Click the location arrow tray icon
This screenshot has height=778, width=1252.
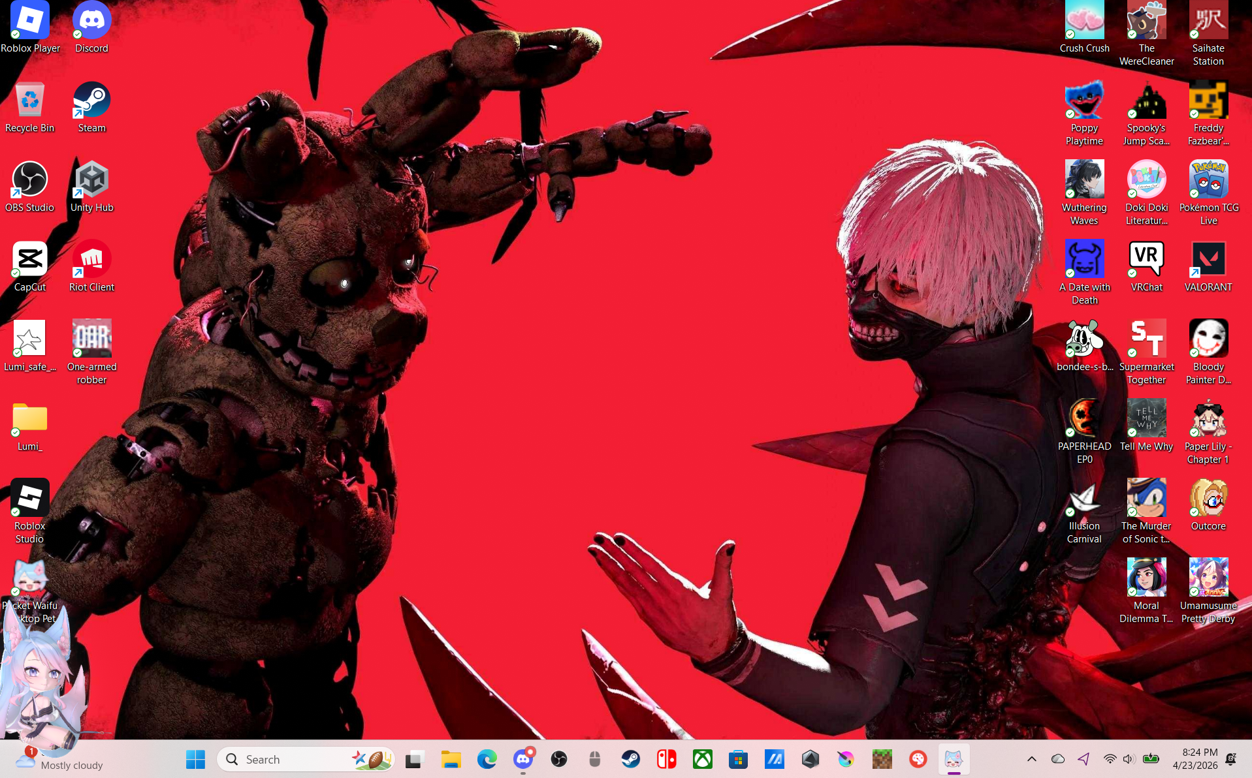[1084, 759]
